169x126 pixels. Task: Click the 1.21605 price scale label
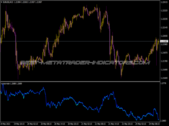click(x=164, y=78)
